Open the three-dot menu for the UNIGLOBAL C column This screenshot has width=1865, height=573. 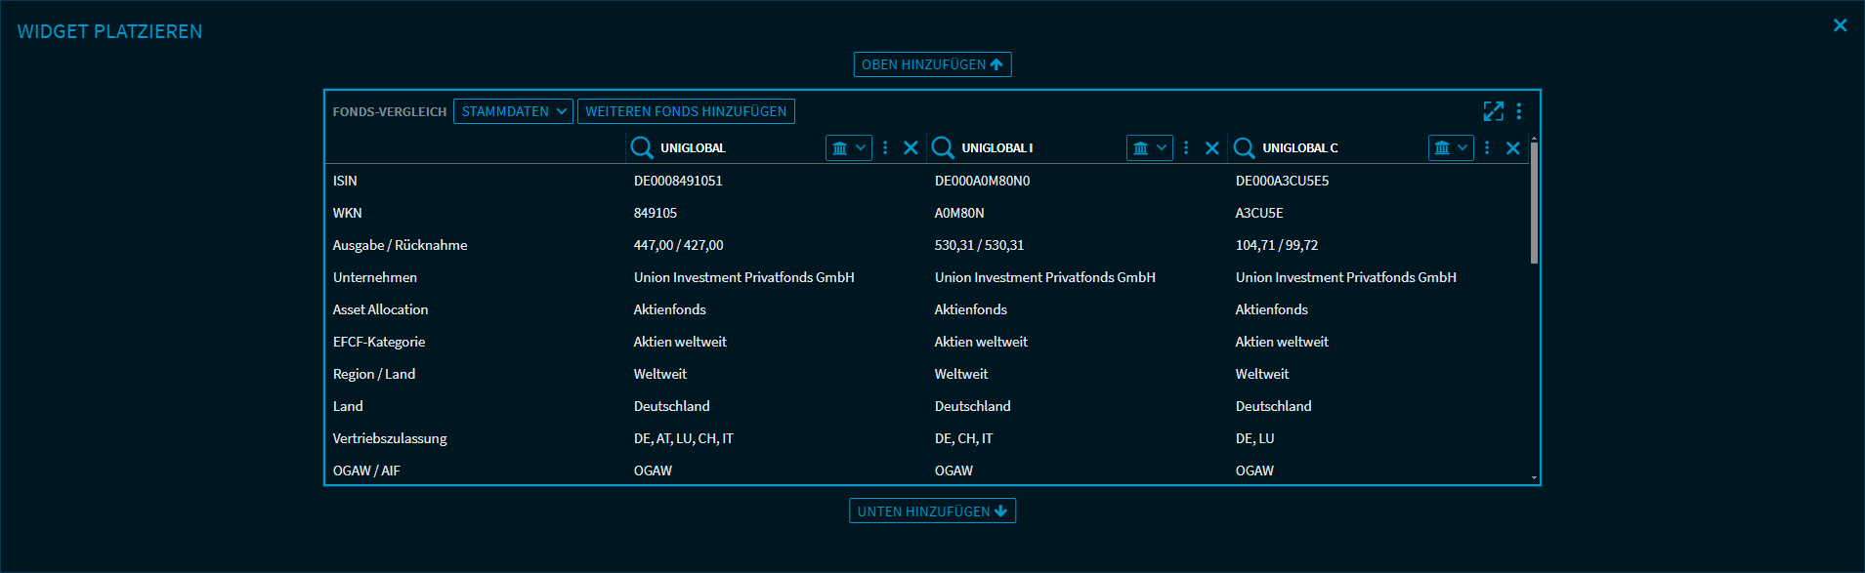coord(1487,147)
